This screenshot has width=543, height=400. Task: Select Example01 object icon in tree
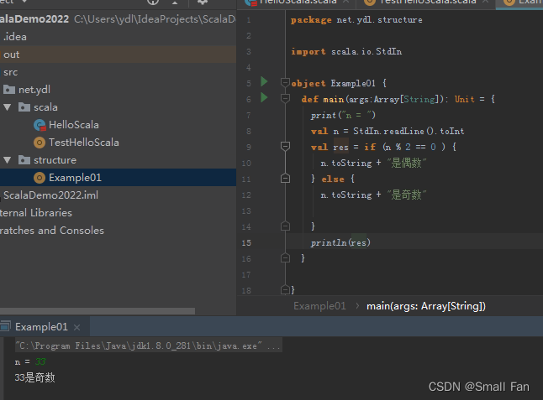[40, 178]
